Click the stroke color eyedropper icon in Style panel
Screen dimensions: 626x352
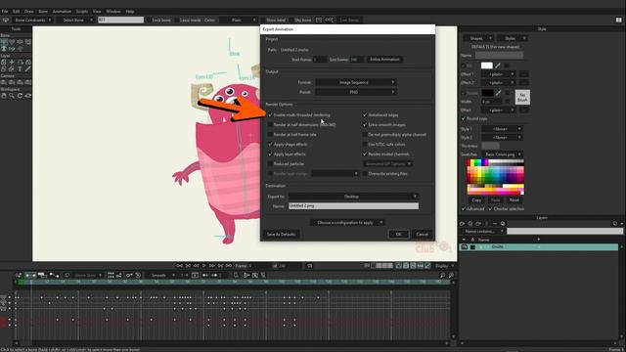498,93
